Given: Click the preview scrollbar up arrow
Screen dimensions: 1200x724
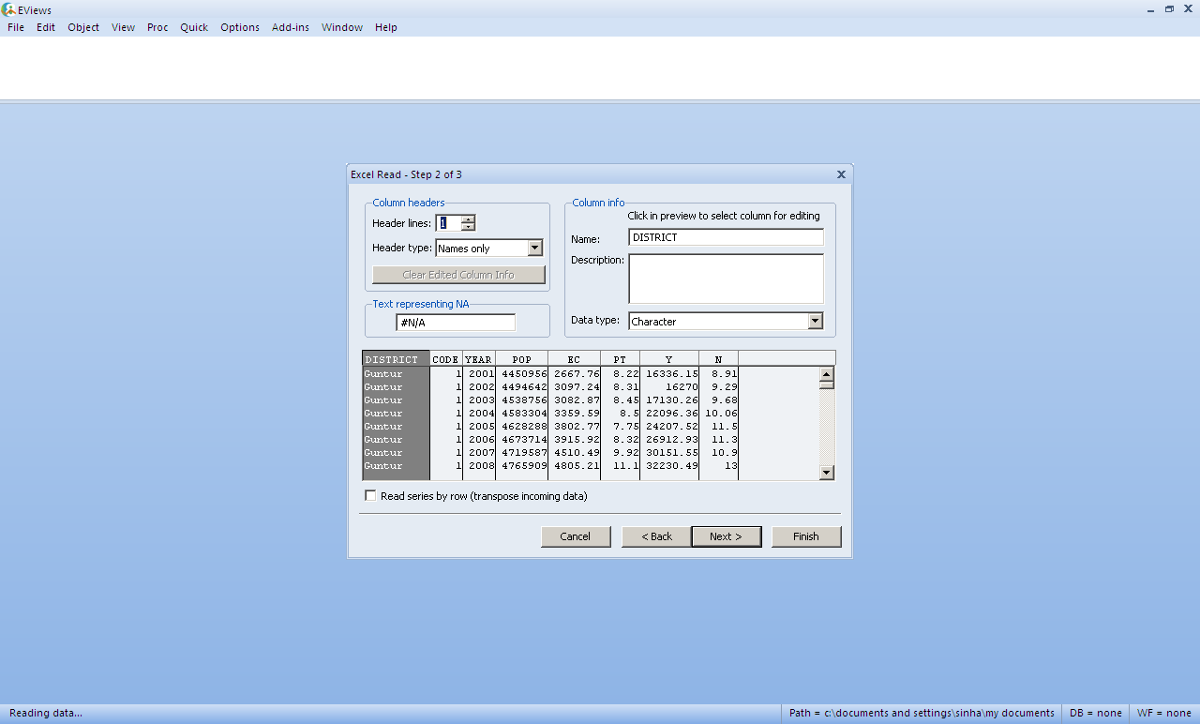Looking at the screenshot, I should [x=827, y=374].
